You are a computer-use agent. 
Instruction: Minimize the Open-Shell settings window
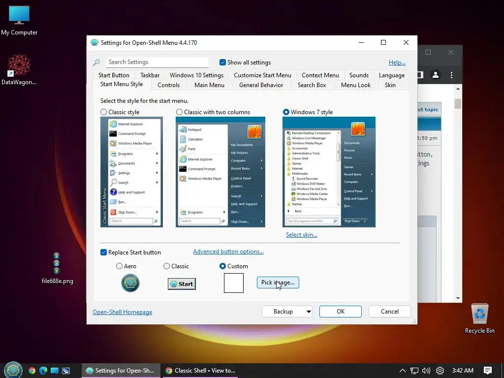pyautogui.click(x=361, y=42)
